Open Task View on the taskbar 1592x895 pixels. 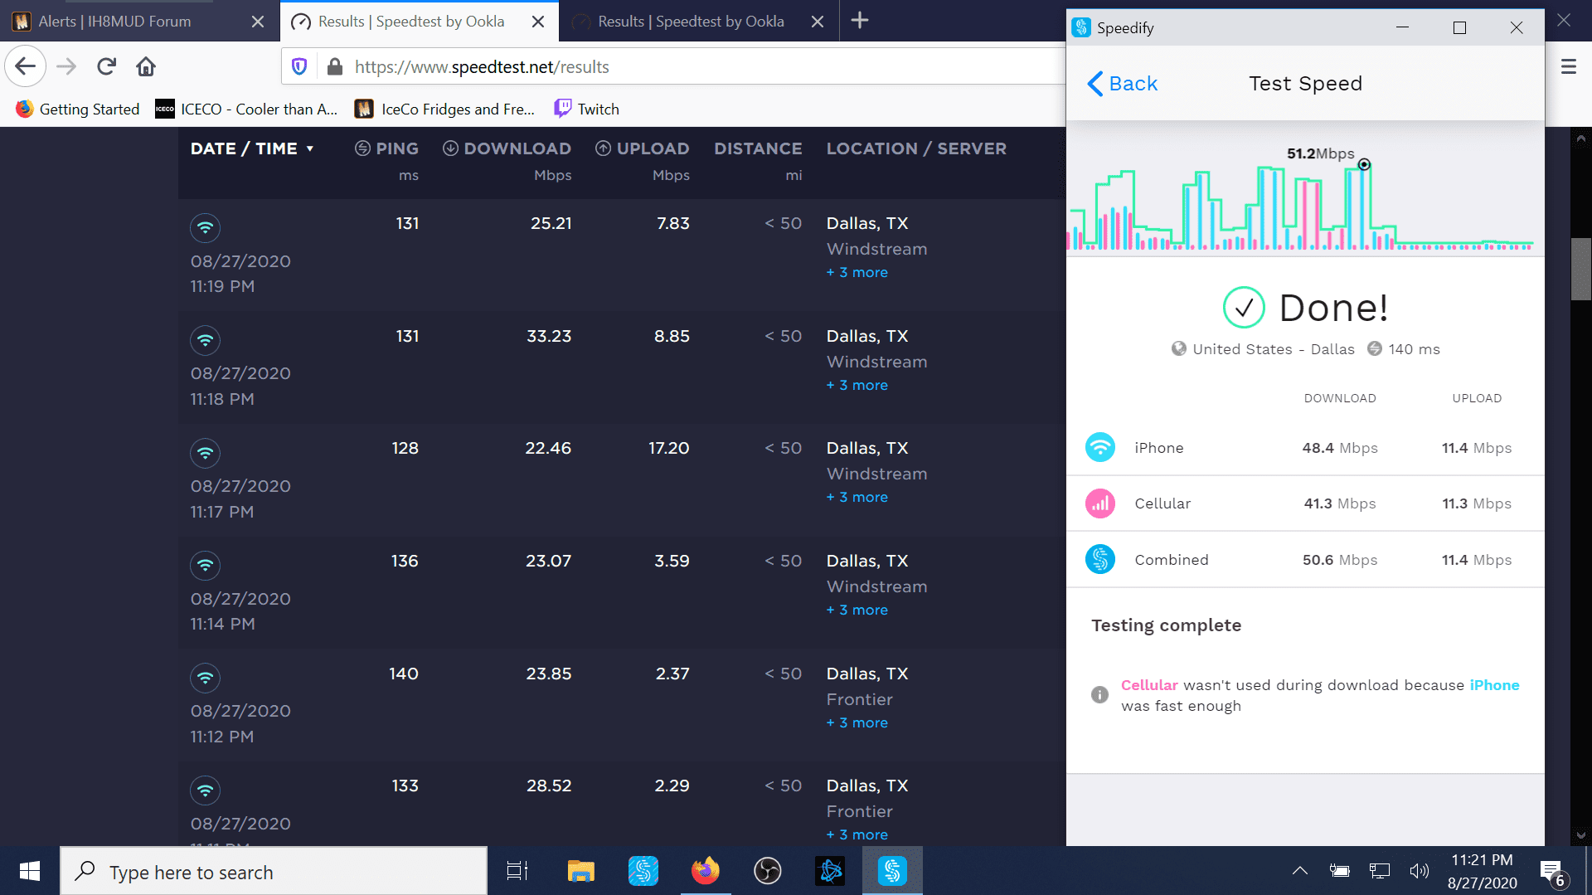(x=517, y=871)
